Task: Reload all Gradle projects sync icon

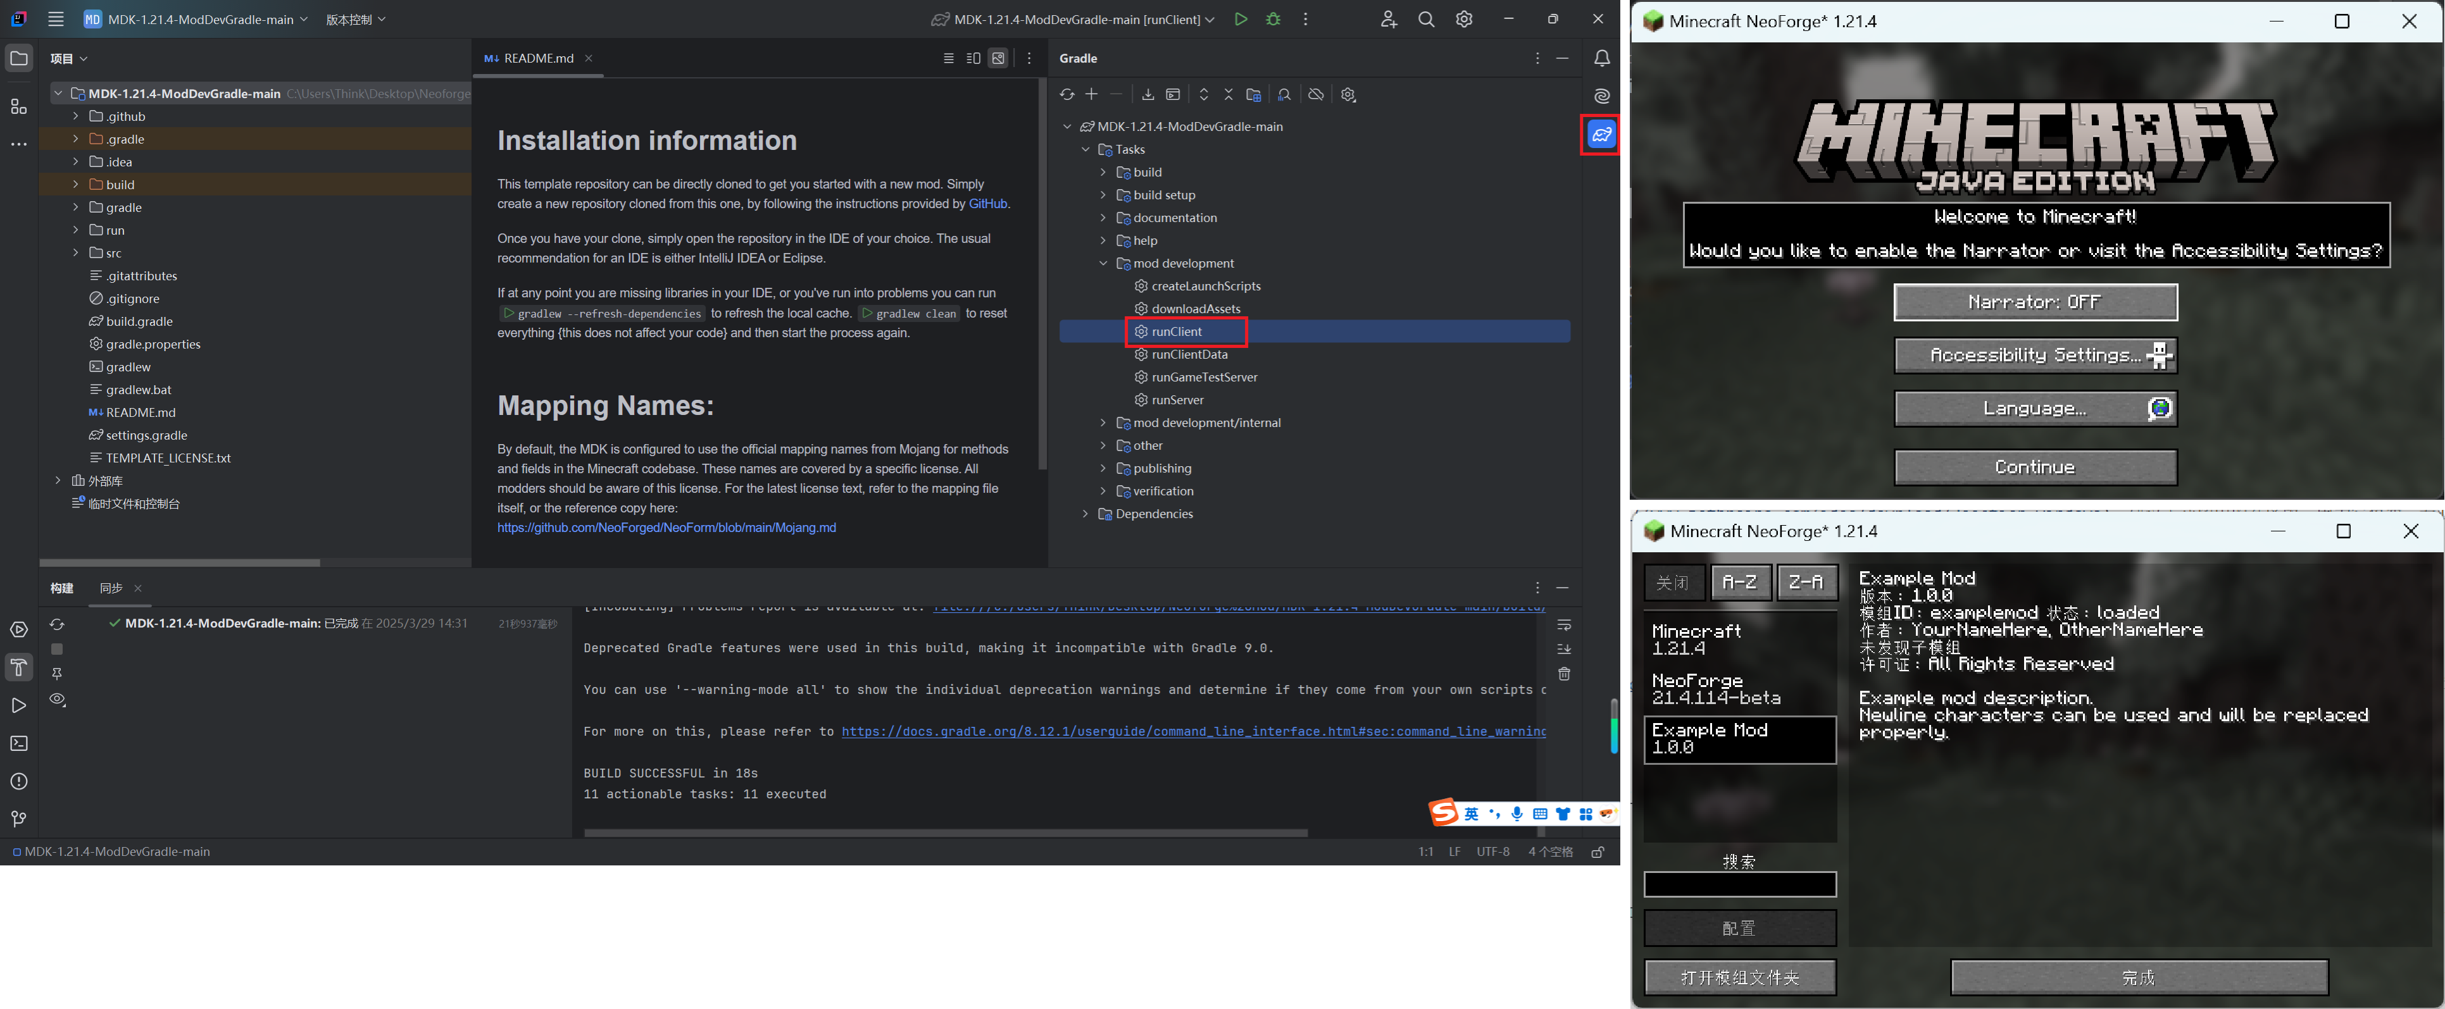Action: pyautogui.click(x=1067, y=94)
